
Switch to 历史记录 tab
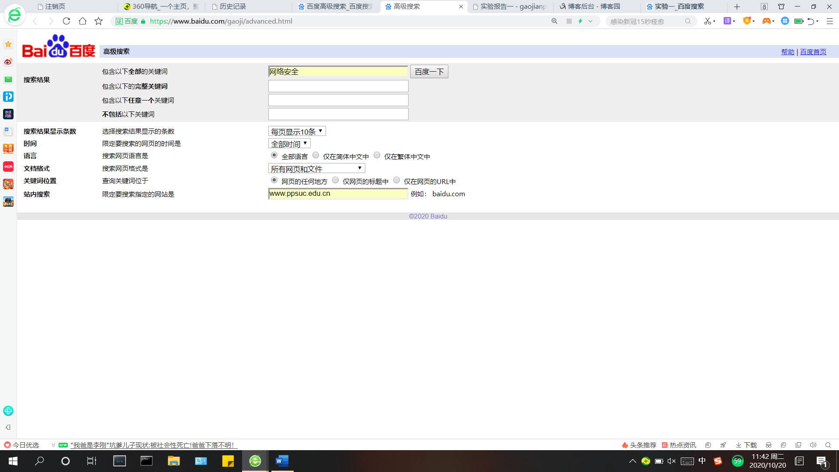coord(232,7)
